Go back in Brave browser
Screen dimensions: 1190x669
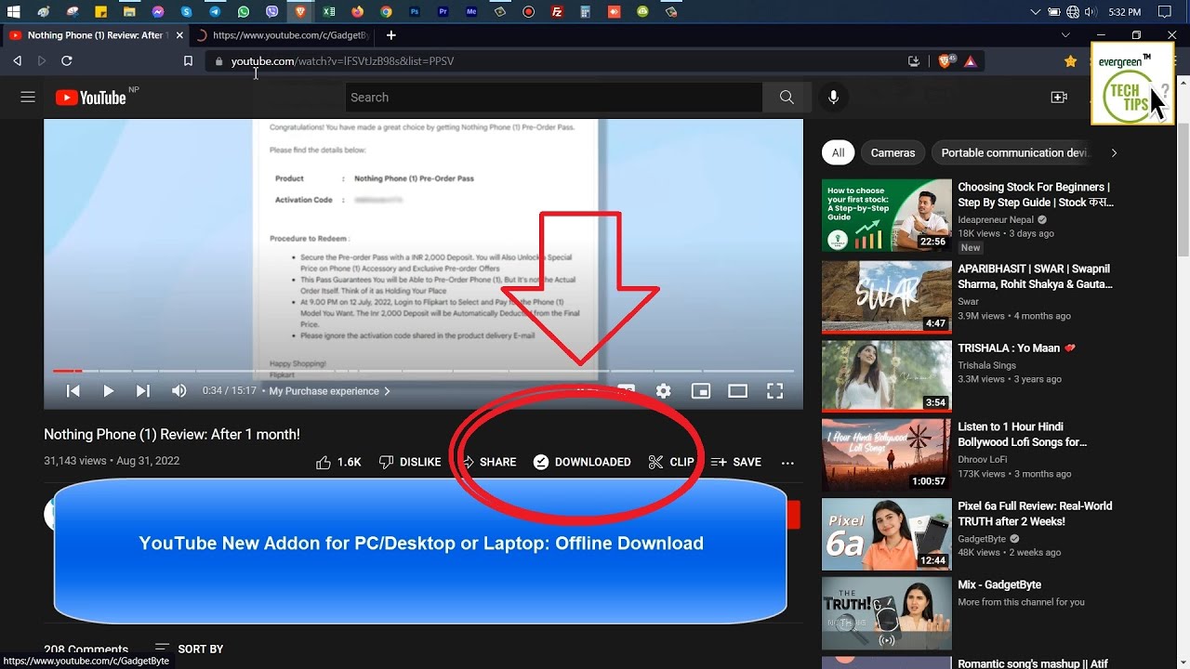point(17,60)
